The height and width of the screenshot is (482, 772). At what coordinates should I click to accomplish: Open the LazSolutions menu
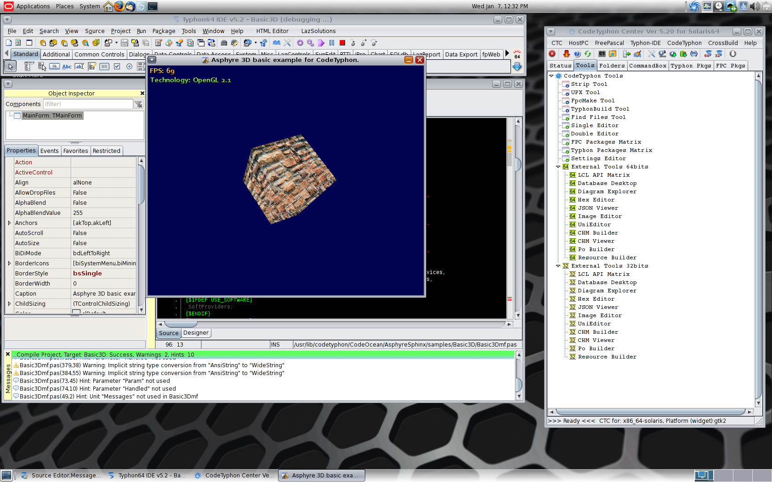pyautogui.click(x=318, y=31)
